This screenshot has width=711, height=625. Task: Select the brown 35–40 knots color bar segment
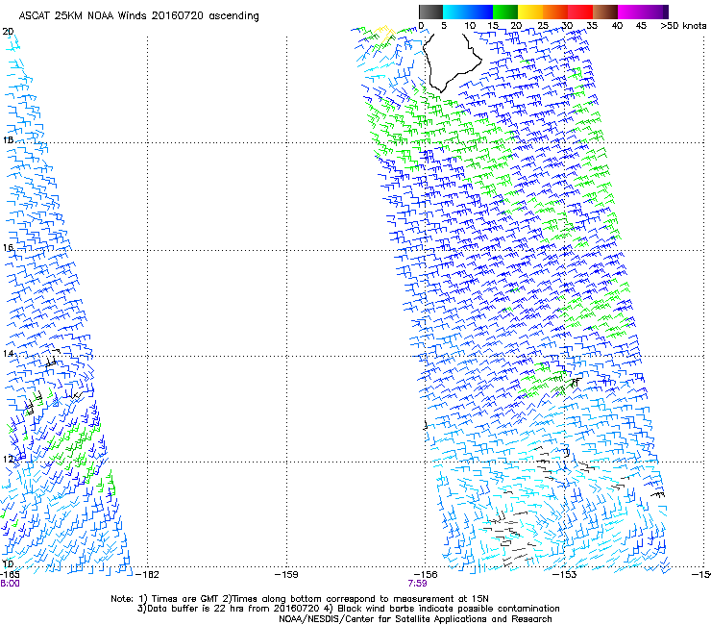(x=605, y=12)
